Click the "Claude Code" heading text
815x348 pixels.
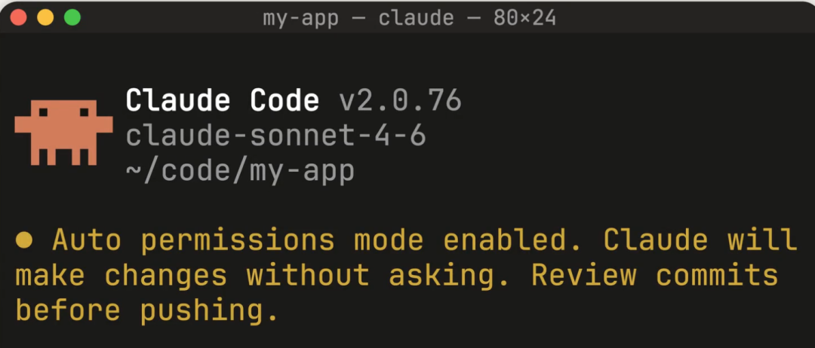point(223,99)
